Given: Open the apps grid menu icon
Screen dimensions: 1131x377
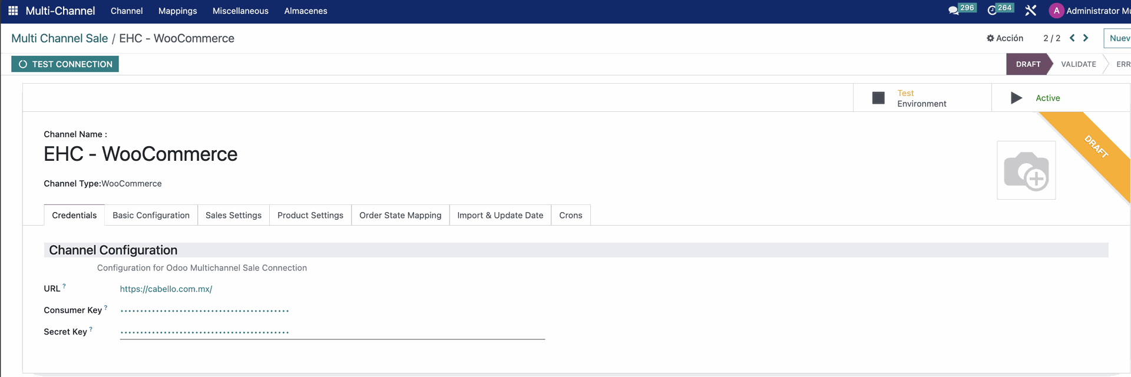Looking at the screenshot, I should click(13, 11).
